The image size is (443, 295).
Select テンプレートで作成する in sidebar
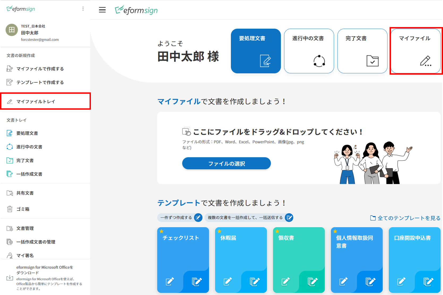pos(40,82)
